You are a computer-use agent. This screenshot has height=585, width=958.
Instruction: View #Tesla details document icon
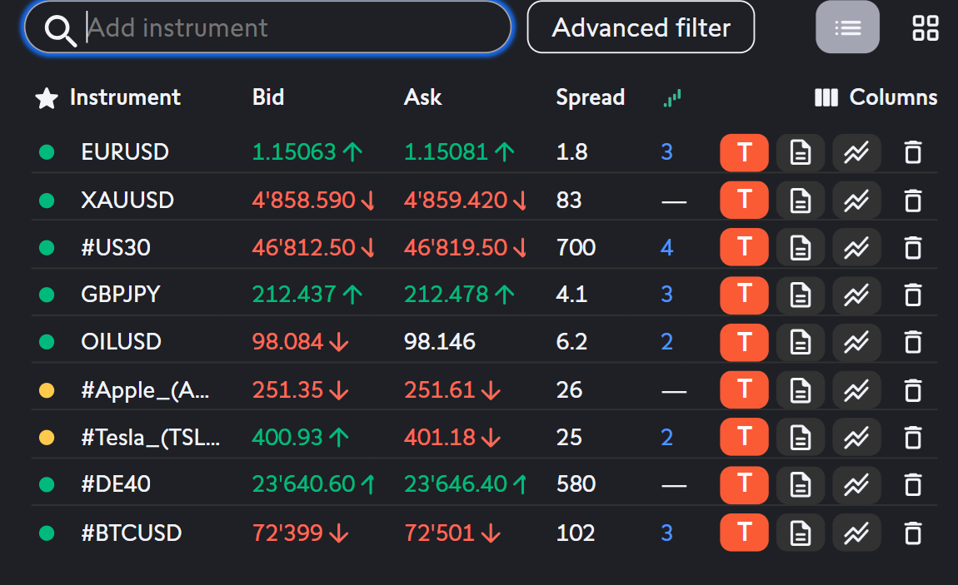[x=801, y=438]
